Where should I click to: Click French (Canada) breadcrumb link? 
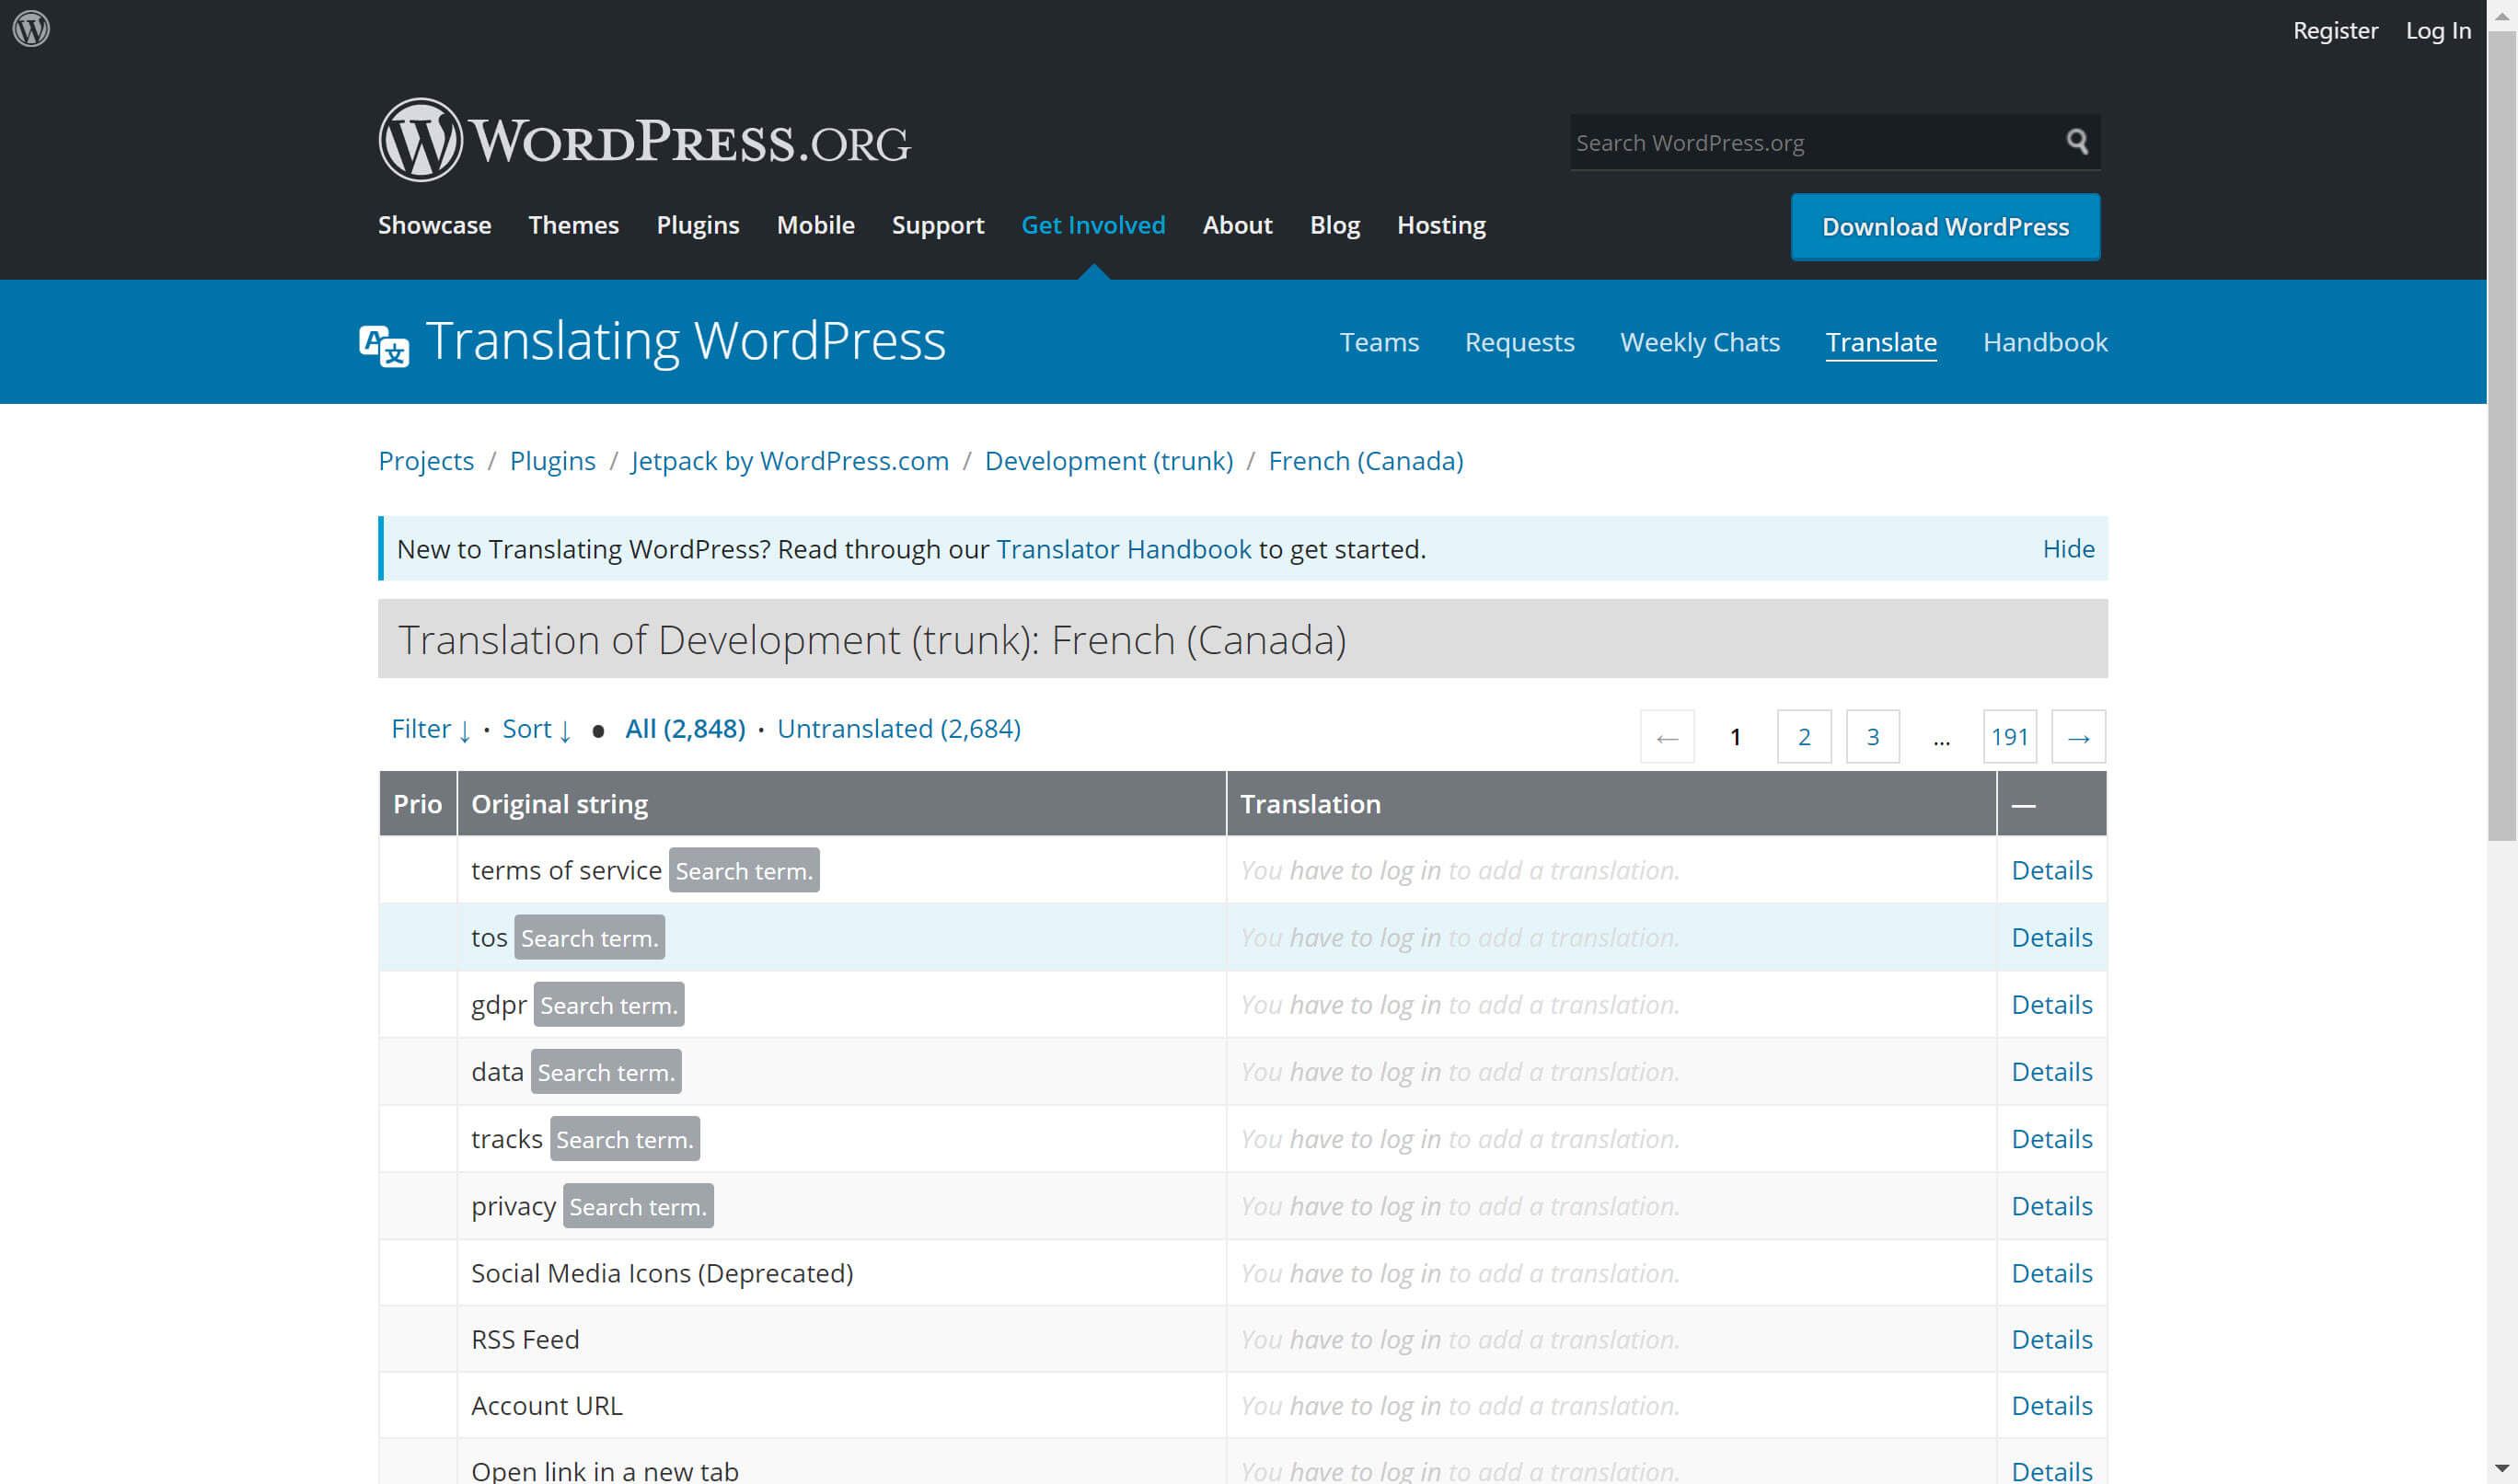pyautogui.click(x=1365, y=461)
